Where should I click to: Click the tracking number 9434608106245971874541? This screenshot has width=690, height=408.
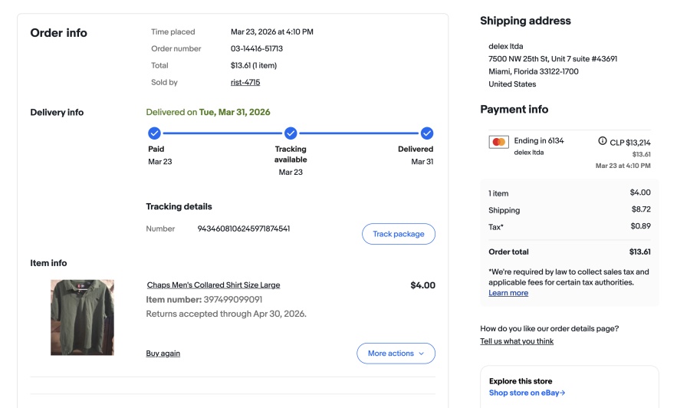[244, 229]
